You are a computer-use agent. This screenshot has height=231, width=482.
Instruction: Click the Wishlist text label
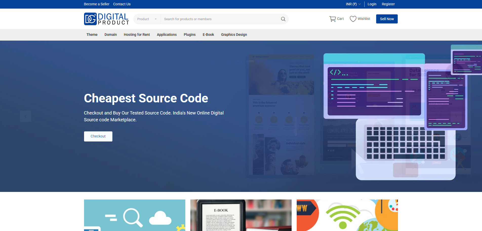(364, 19)
